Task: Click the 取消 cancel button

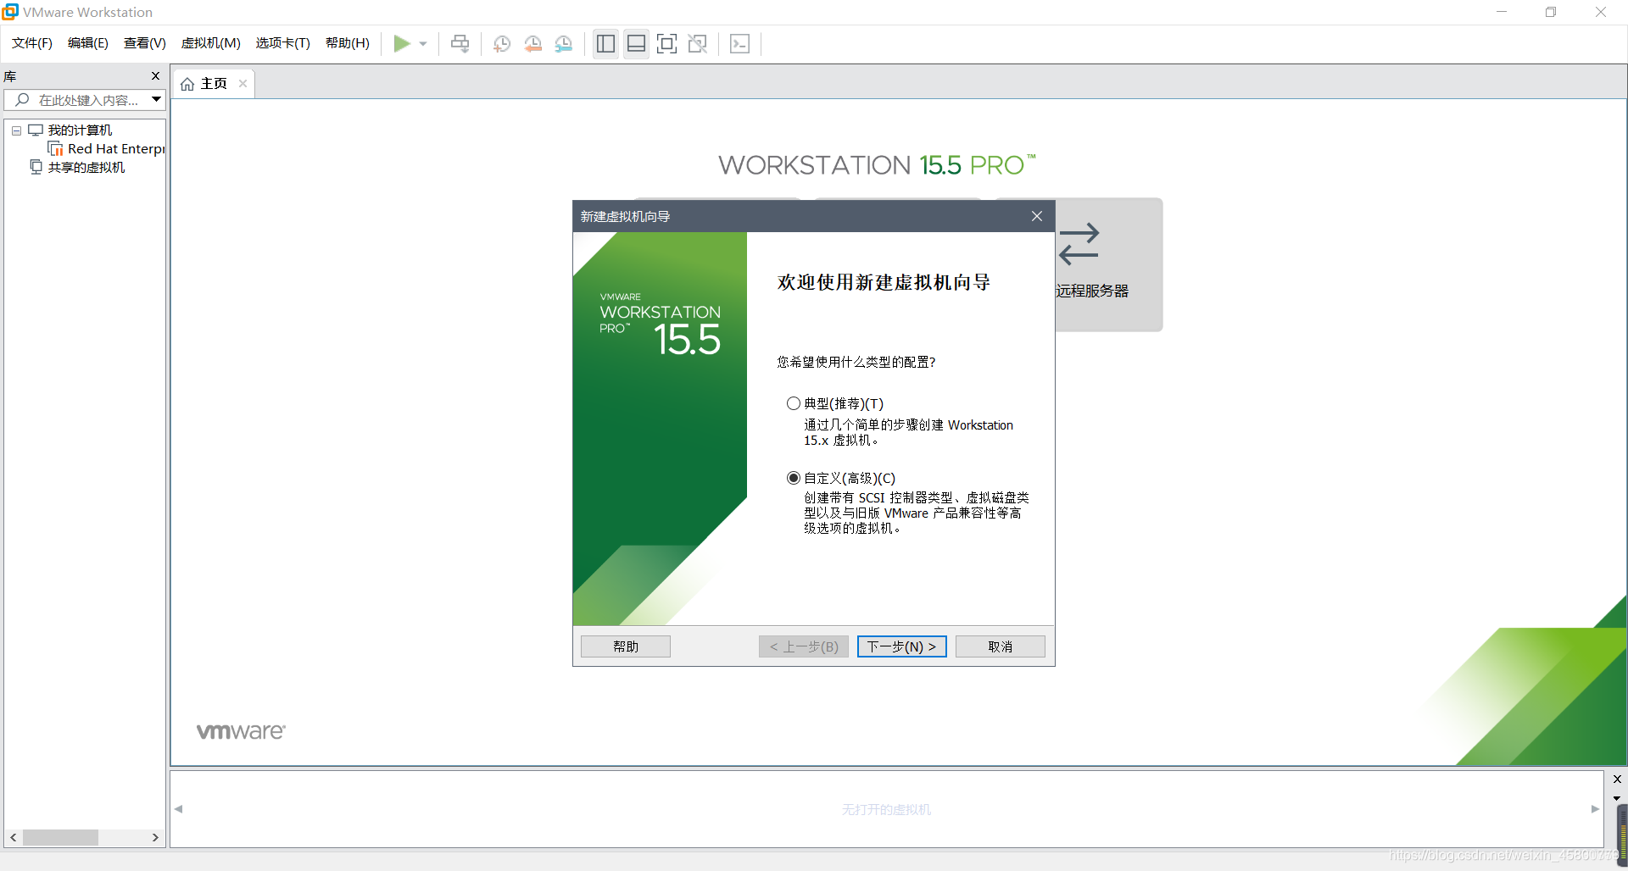Action: click(1001, 646)
